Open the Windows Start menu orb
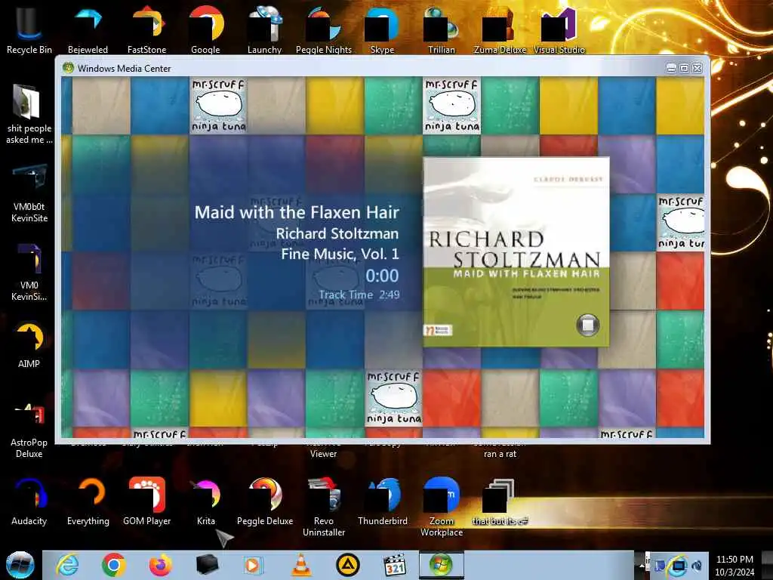773x580 pixels. pos(20,565)
